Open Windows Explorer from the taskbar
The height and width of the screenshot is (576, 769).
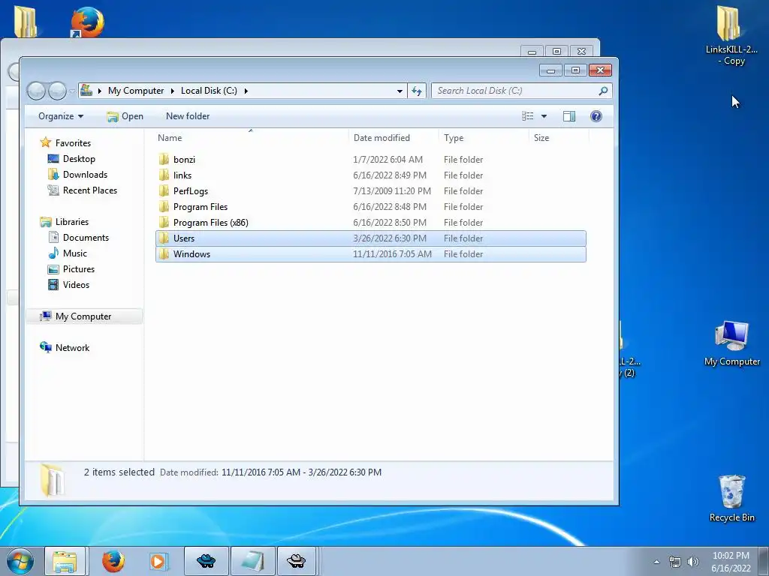click(x=65, y=561)
